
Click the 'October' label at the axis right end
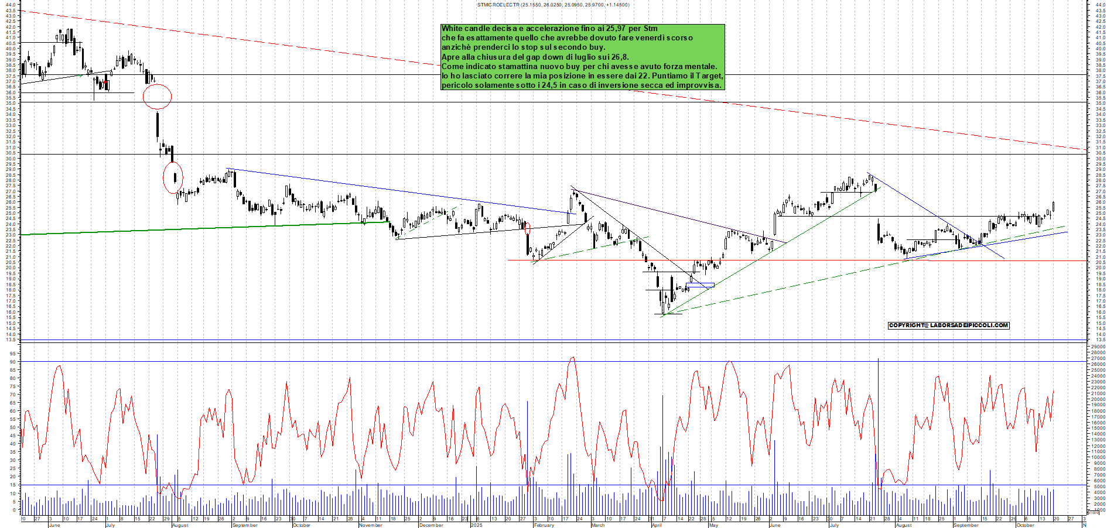(x=1025, y=525)
